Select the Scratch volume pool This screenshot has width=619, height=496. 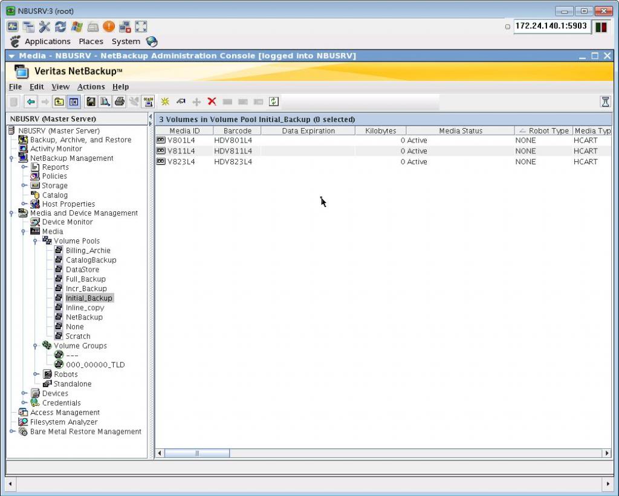tap(78, 336)
